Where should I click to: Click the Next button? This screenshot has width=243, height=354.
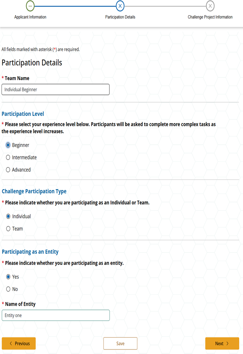222,343
